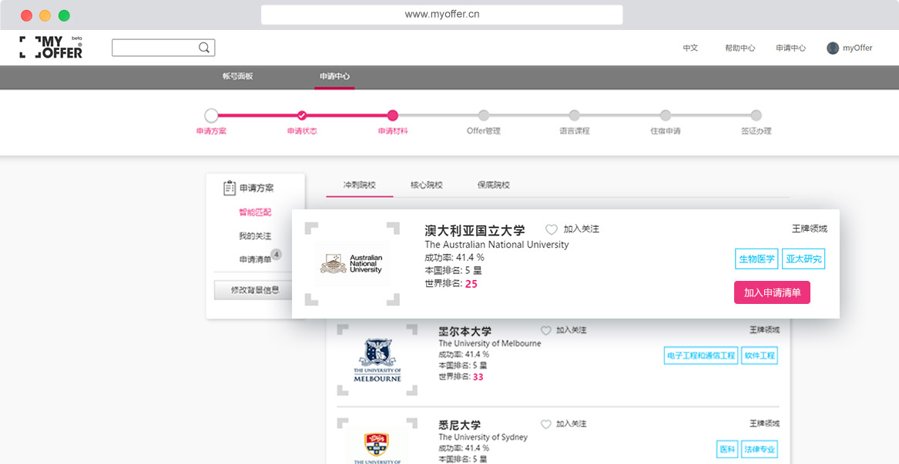Click the University of Melbourne logo
Screen dimensions: 899x464
[x=377, y=360]
